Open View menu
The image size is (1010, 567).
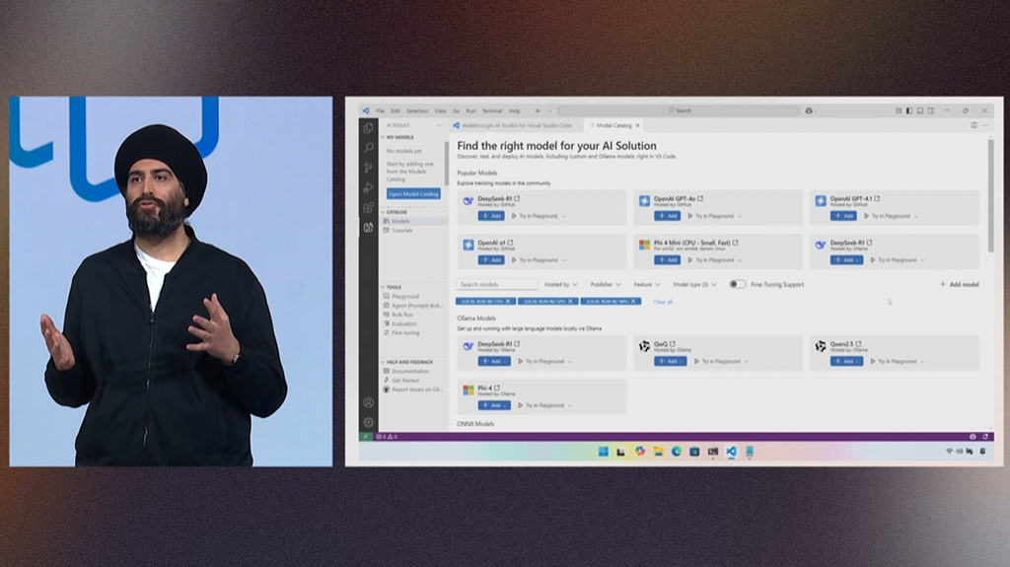pos(440,110)
